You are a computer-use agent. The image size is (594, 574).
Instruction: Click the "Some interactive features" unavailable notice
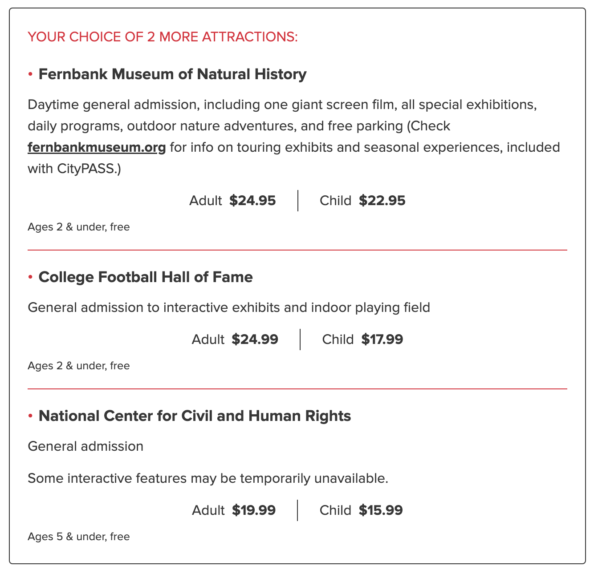[208, 478]
